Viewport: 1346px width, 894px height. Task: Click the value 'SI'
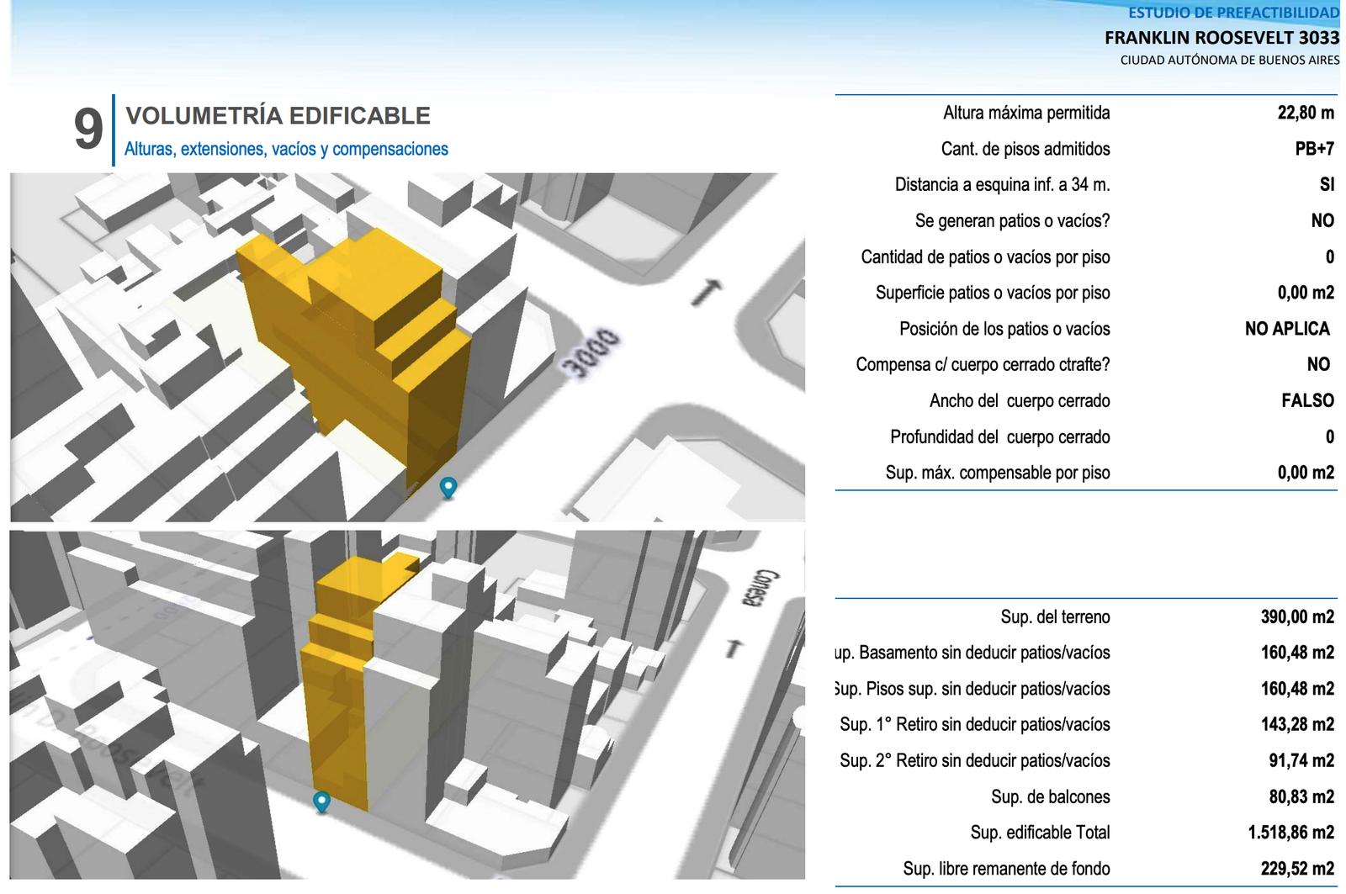click(1327, 185)
